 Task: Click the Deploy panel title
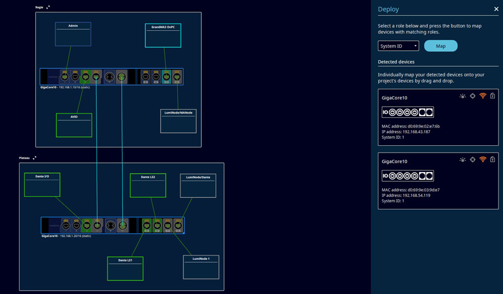tap(388, 10)
